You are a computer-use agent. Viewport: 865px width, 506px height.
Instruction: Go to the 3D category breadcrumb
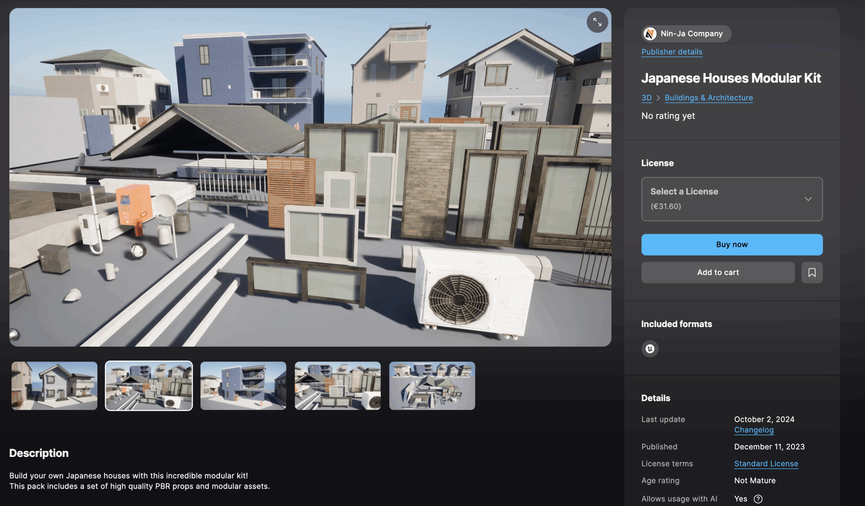click(x=646, y=98)
